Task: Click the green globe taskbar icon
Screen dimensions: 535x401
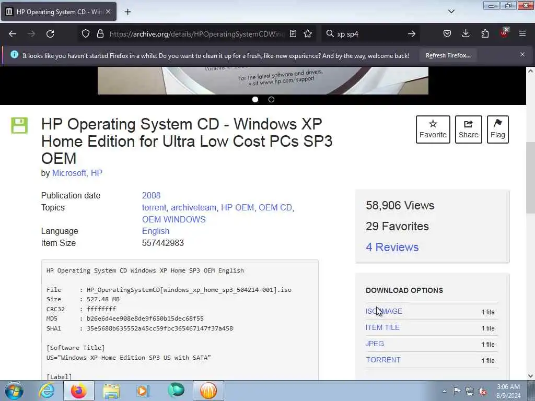Action: coord(176,390)
